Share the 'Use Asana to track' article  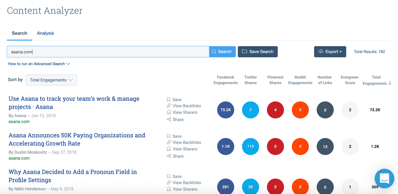pyautogui.click(x=175, y=120)
